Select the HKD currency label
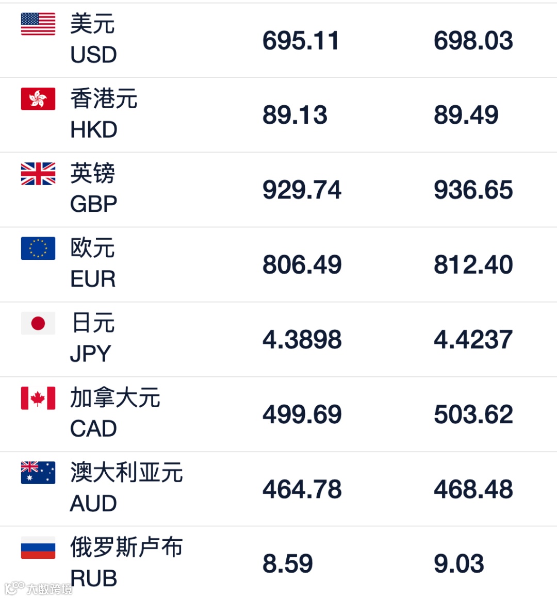Screen dimensions: 557x599 click(x=94, y=129)
